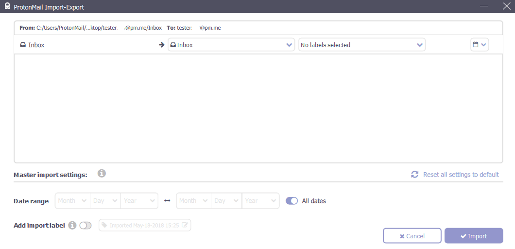Click the Imported May-18-2018 15:25 label field
This screenshot has height=249, width=515.
coord(145,225)
